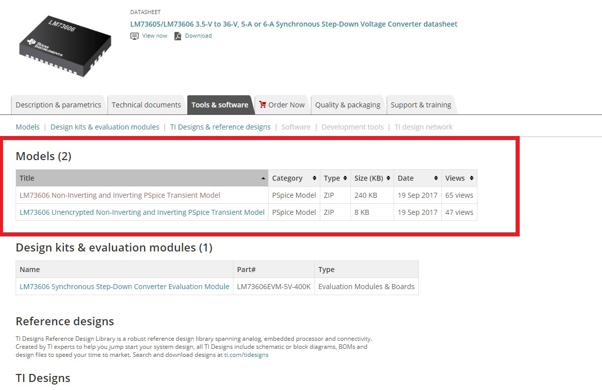Open LM73606 Synchronous Step-Down Converter Evaluation Module link
Screen dimensions: 602x390
tap(125, 287)
